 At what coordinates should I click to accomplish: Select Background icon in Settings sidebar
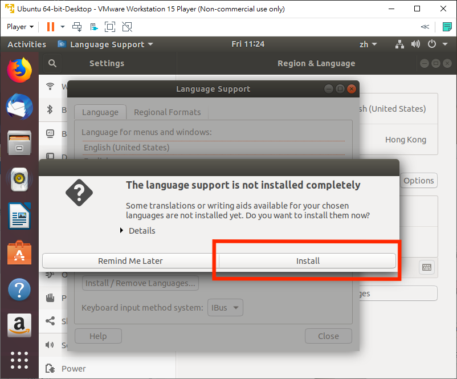(50, 133)
